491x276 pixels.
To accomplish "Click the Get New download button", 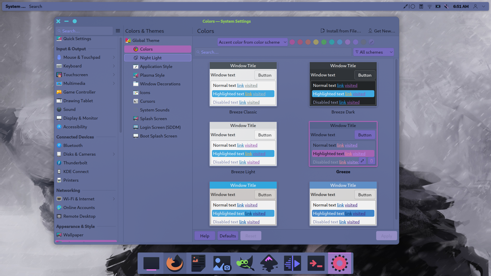I will click(x=382, y=31).
